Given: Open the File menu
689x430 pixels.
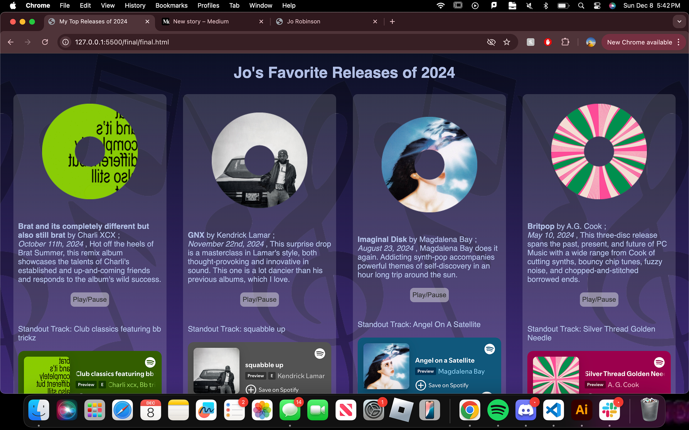Looking at the screenshot, I should (65, 5).
